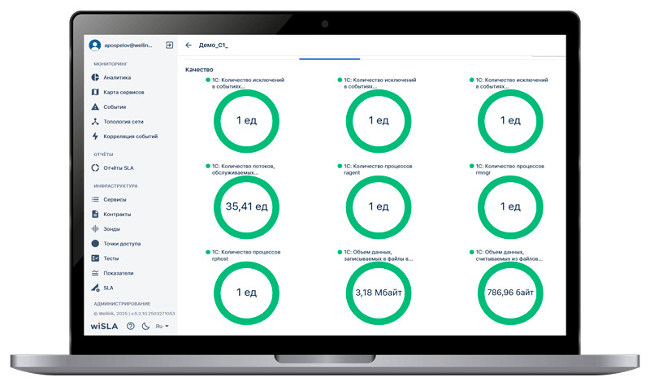Open Контракты in the sidebar menu
The image size is (650, 386).
pos(117,215)
